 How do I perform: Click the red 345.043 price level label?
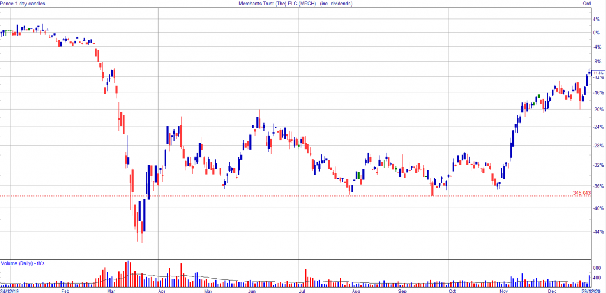pyautogui.click(x=582, y=193)
